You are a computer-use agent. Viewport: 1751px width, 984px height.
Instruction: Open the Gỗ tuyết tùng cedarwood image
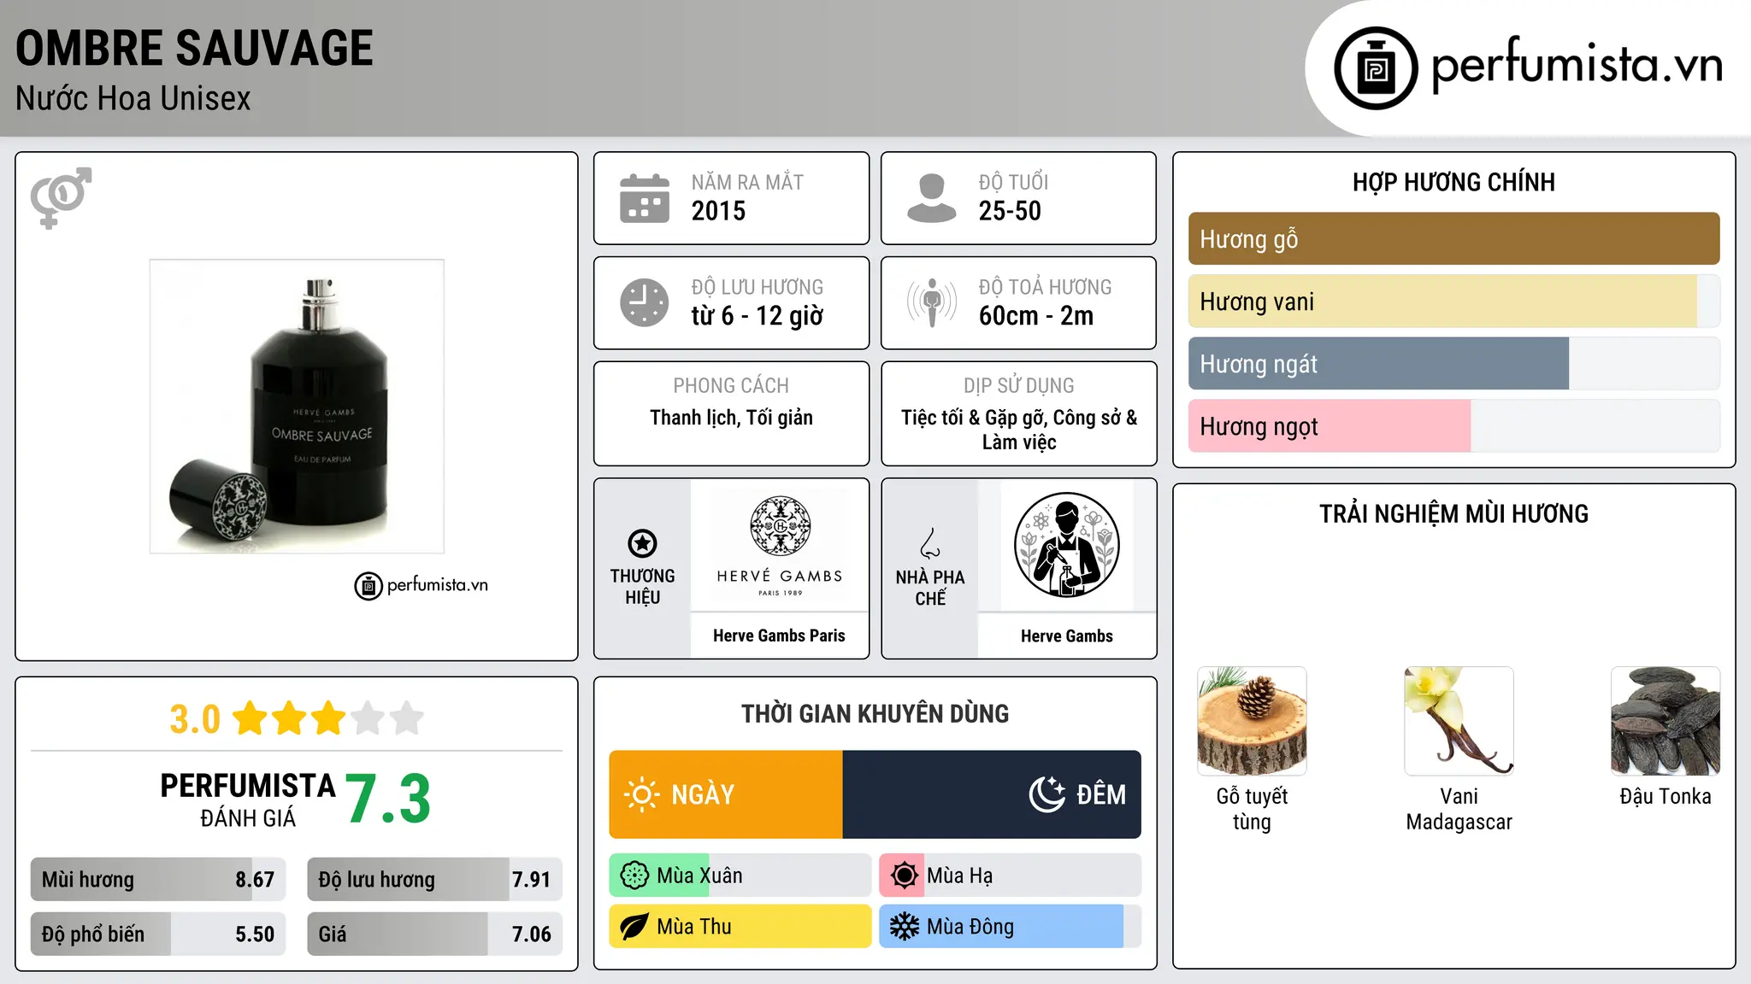pyautogui.click(x=1252, y=721)
